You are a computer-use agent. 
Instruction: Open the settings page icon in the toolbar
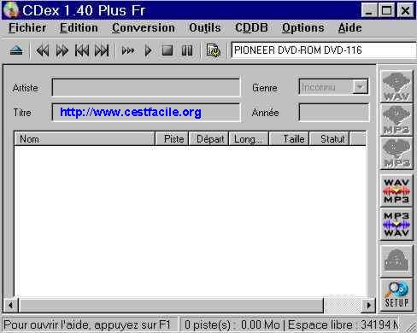pos(213,50)
